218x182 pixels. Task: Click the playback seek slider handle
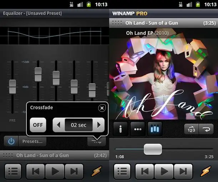(x=153, y=149)
